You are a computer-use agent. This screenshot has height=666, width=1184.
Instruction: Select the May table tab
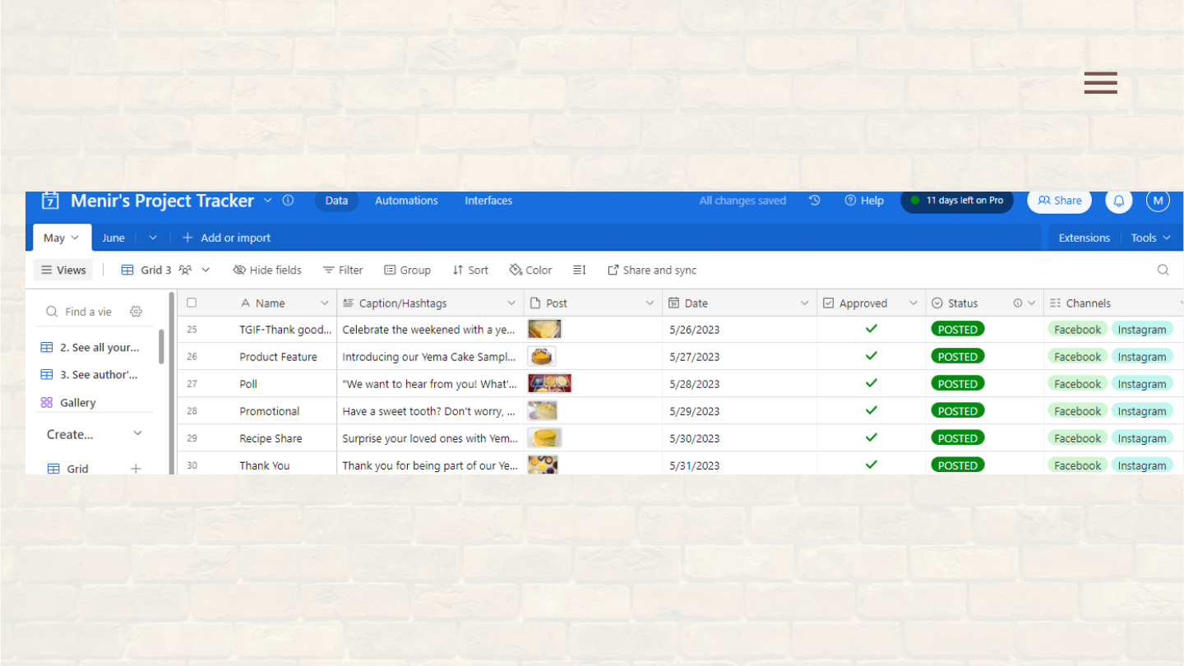62,238
